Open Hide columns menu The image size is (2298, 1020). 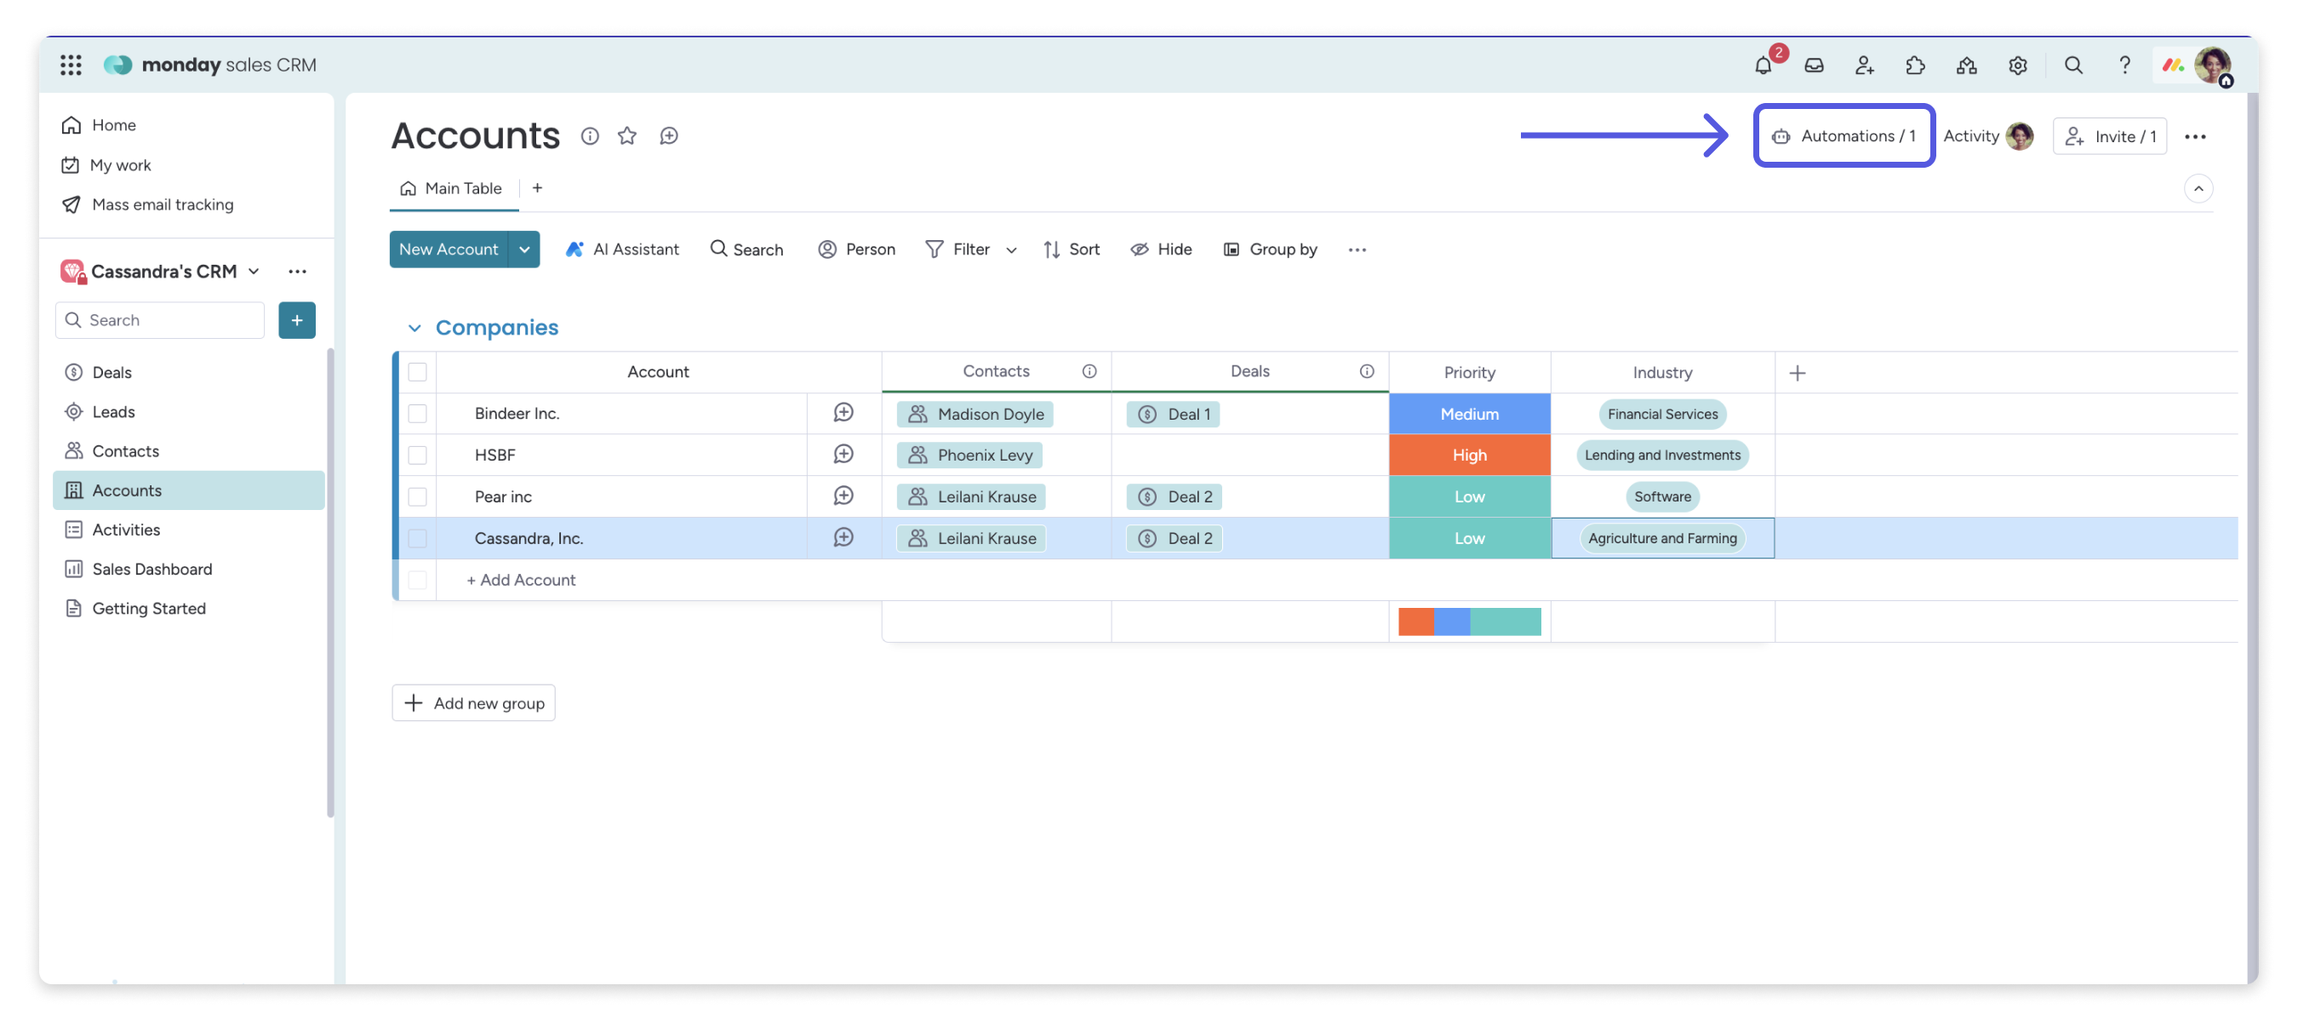[x=1161, y=249]
